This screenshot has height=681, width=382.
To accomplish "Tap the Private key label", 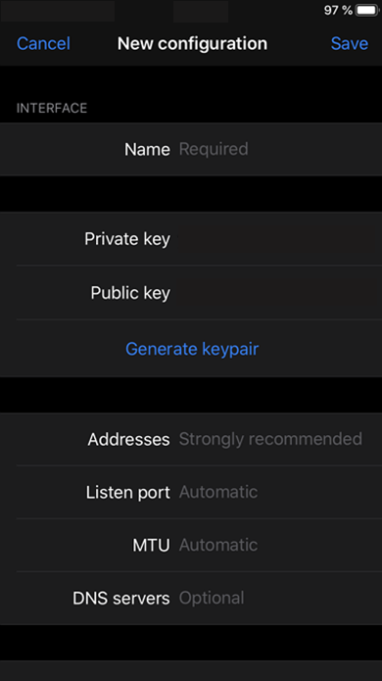I will click(127, 239).
